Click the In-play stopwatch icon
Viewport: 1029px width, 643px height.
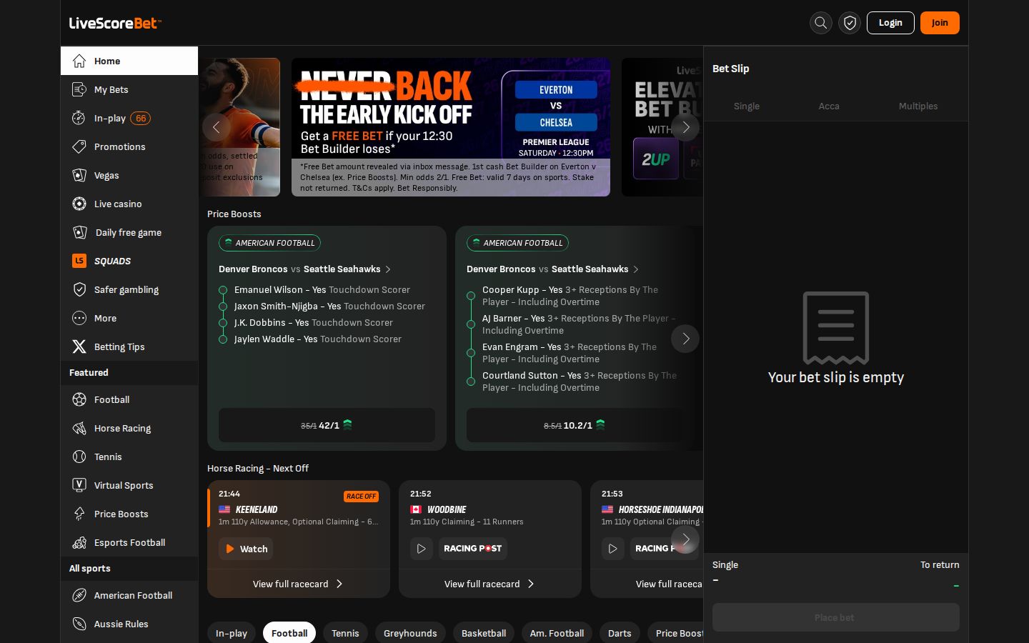click(x=79, y=118)
